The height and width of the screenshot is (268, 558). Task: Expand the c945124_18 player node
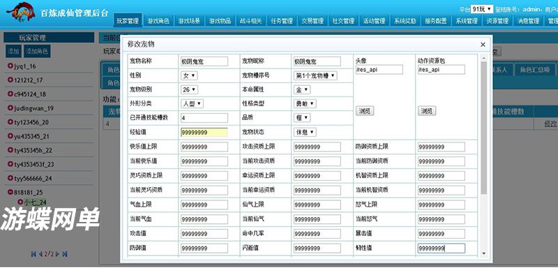point(10,94)
